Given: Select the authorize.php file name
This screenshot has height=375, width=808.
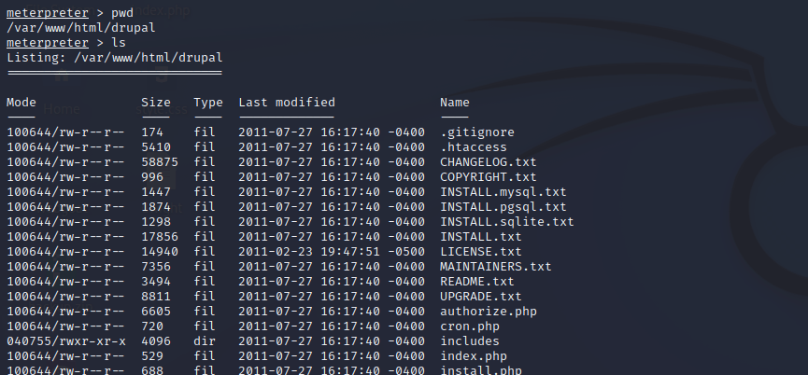Looking at the screenshot, I should click(x=489, y=312).
